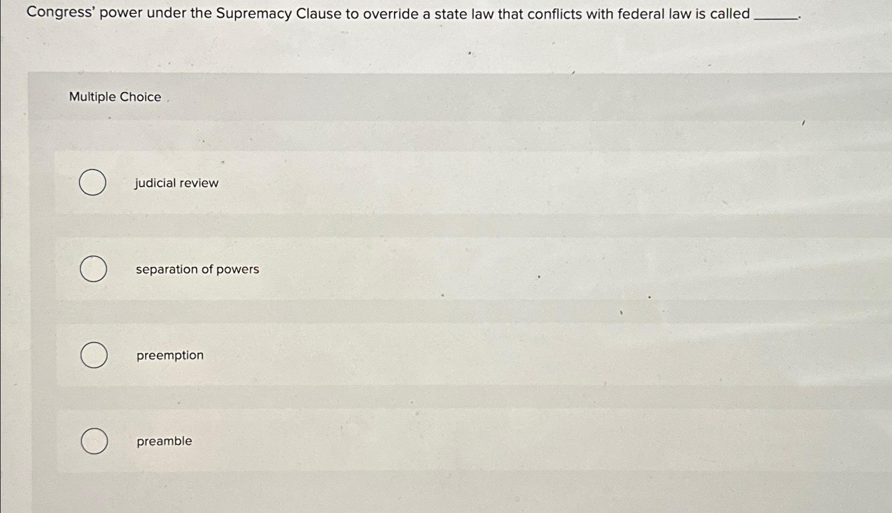Screen dimensions: 892x513
Task: Click the preamble answer text
Action: pos(164,441)
